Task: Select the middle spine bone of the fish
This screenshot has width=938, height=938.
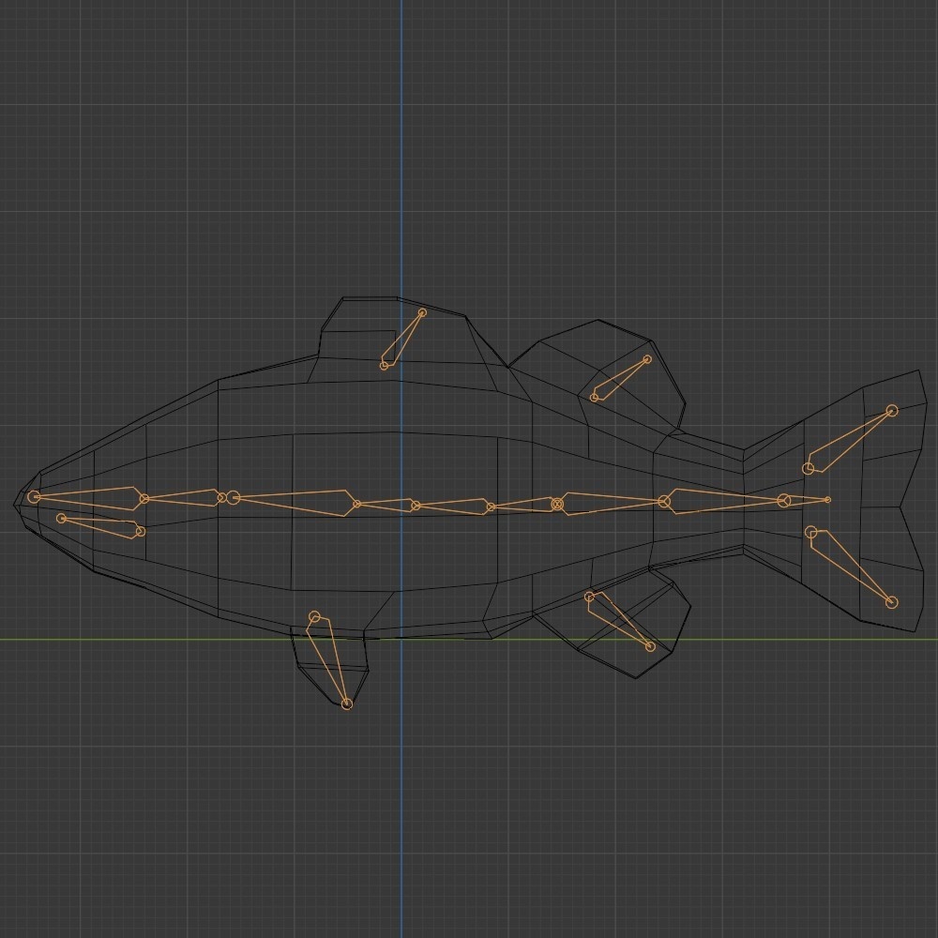Action: pos(450,502)
